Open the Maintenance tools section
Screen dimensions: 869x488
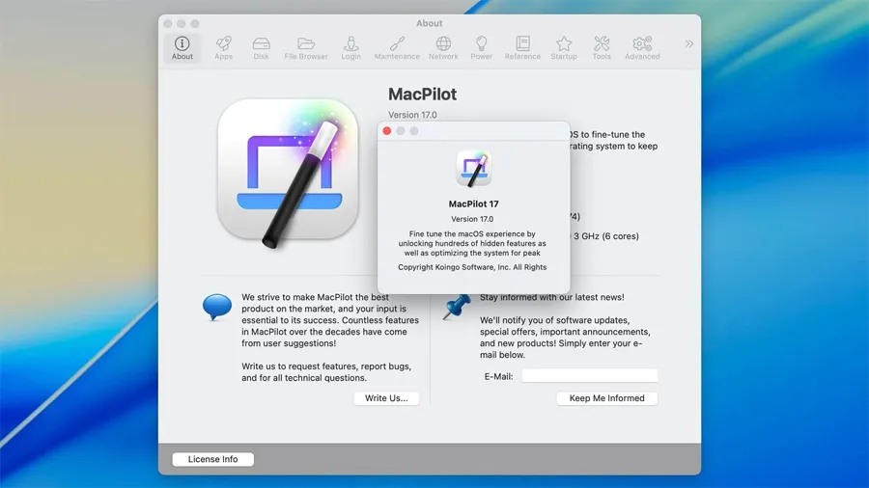click(x=397, y=47)
